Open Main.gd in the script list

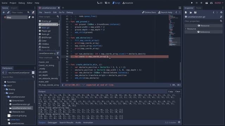pyautogui.click(x=45, y=28)
